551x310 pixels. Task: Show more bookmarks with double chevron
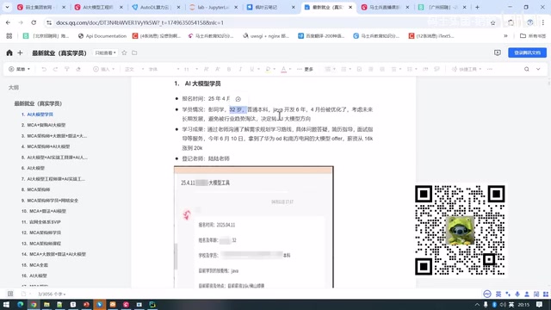tap(505, 36)
